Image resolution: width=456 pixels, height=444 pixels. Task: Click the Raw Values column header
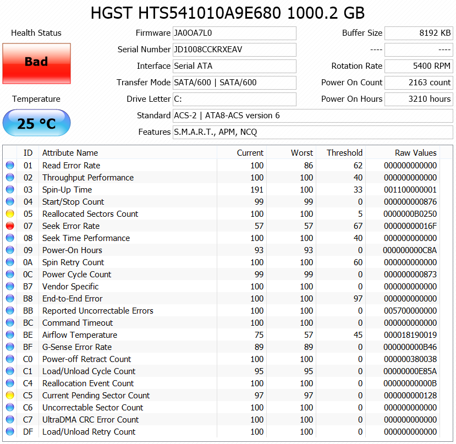[x=403, y=153]
